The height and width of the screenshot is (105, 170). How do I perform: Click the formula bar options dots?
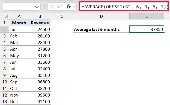(44, 7)
